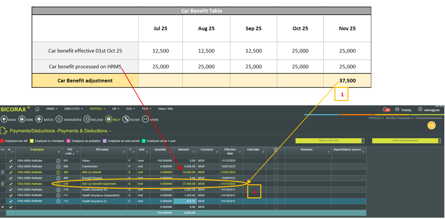The width and height of the screenshot is (445, 219).
Task: Open the Batch plus icon
Action: point(39,119)
